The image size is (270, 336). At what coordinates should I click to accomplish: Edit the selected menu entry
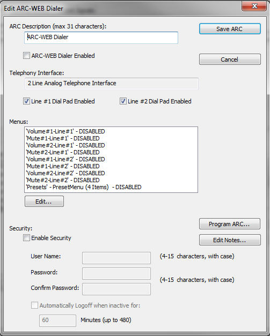(44, 201)
